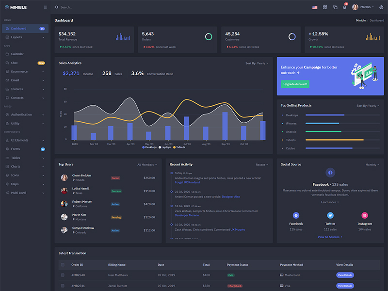
Task: Open Chat from the sidebar
Action: (x=14, y=63)
